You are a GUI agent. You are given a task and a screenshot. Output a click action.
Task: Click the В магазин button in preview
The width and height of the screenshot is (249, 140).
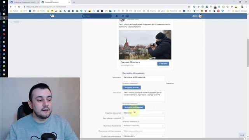click(x=163, y=64)
